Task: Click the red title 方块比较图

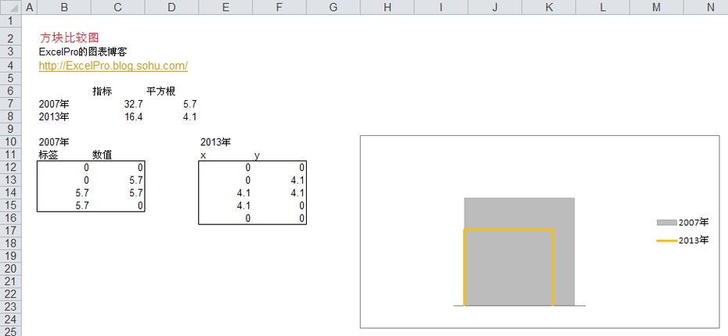Action: click(69, 38)
